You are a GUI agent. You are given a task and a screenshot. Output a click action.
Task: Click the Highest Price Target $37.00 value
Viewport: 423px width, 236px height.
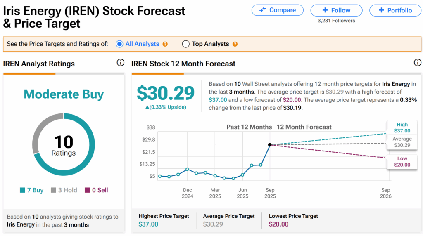pyautogui.click(x=148, y=224)
